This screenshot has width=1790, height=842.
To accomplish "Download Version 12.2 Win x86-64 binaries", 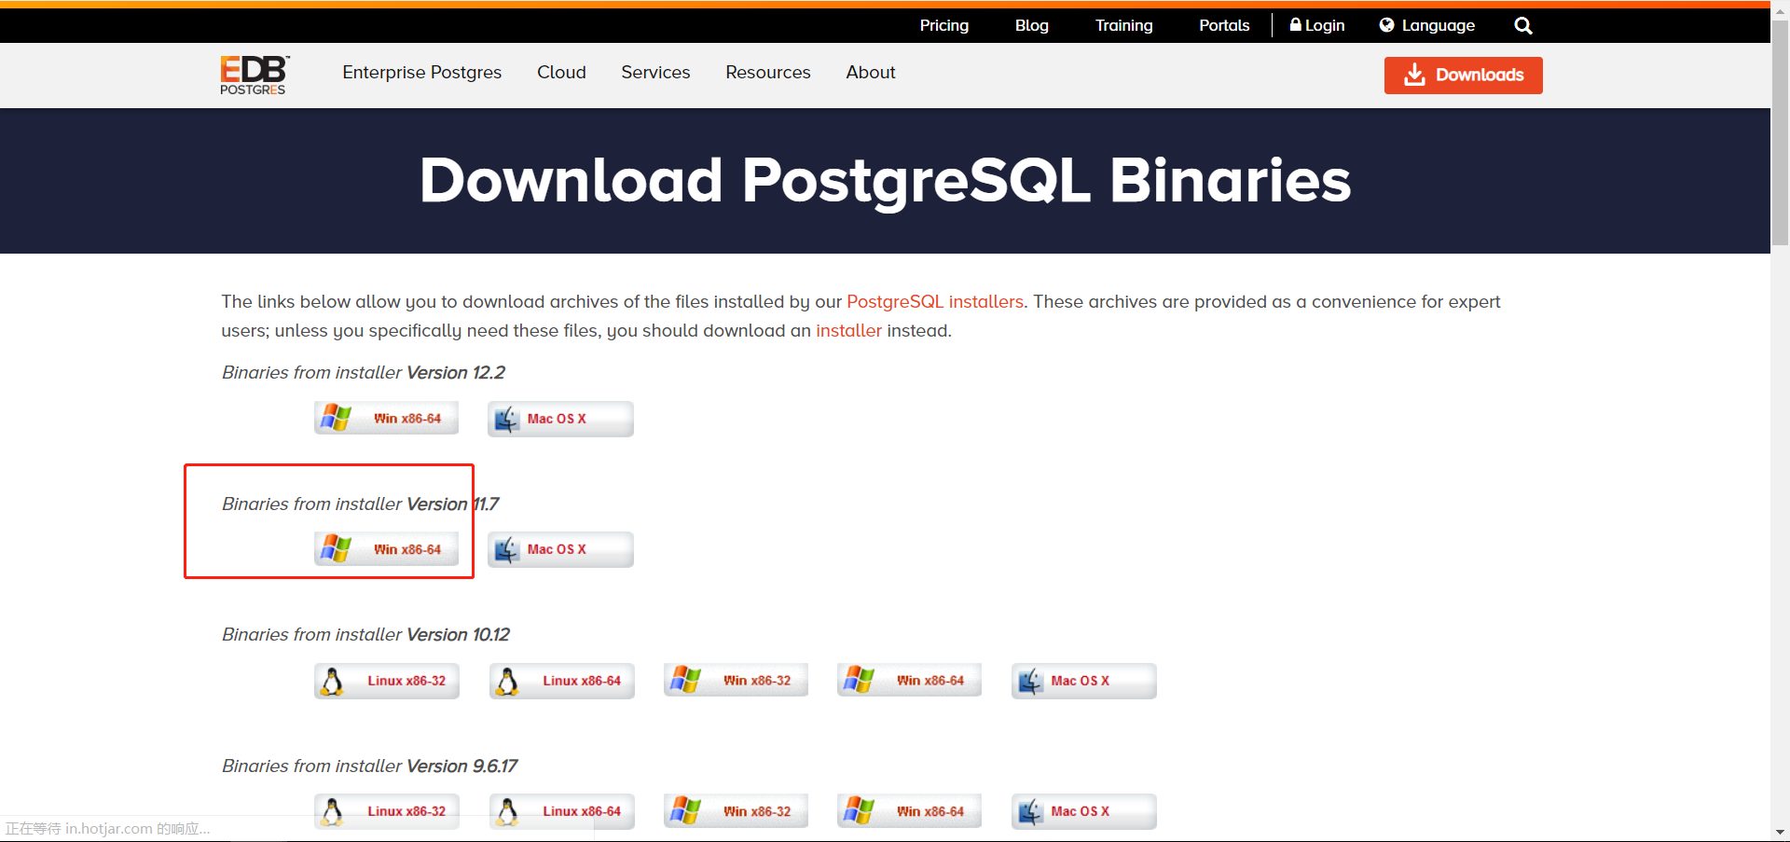I will (x=386, y=419).
